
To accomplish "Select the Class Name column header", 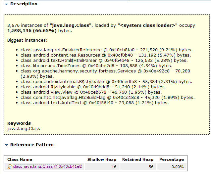I will click(x=20, y=159).
